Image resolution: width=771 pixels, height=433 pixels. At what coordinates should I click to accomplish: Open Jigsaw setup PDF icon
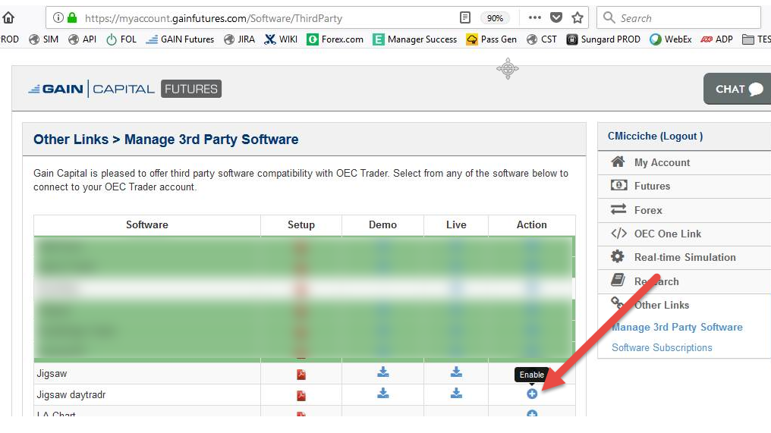[x=301, y=375]
